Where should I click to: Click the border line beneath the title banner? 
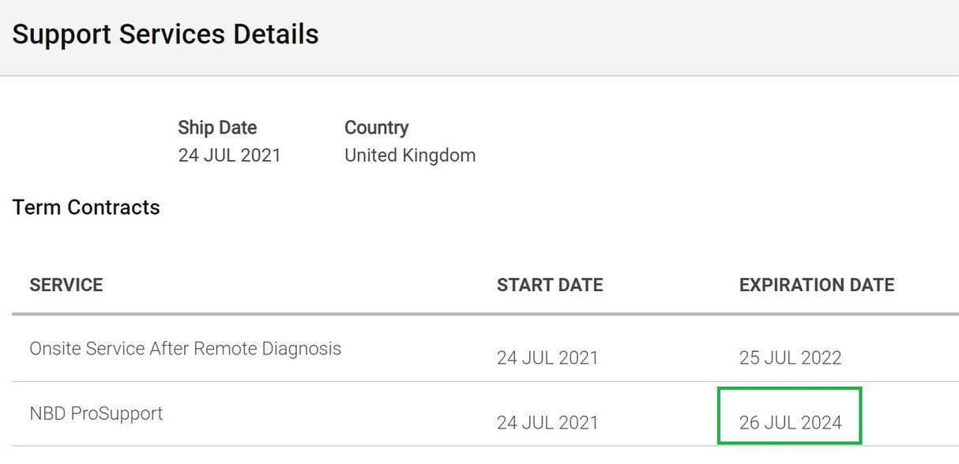click(x=474, y=76)
